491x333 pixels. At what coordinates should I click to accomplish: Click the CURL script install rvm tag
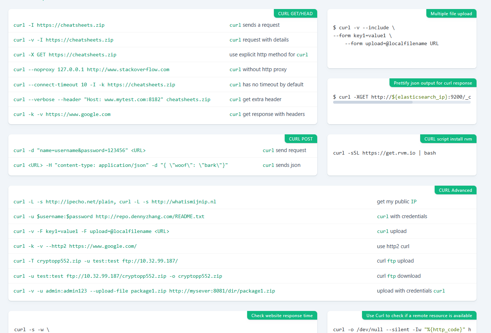(448, 139)
